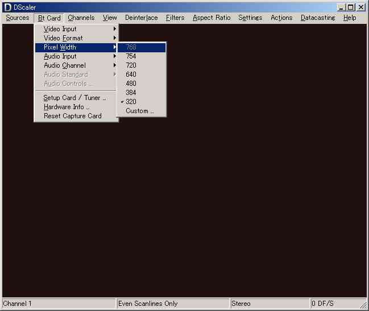Click the window resize grip corner
The width and height of the screenshot is (369, 311).
[363, 305]
